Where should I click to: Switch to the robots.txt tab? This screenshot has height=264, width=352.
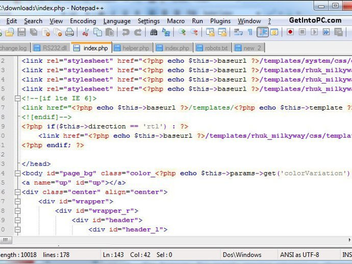pyautogui.click(x=213, y=48)
